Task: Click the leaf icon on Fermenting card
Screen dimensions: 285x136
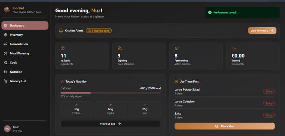Action: (x=176, y=48)
